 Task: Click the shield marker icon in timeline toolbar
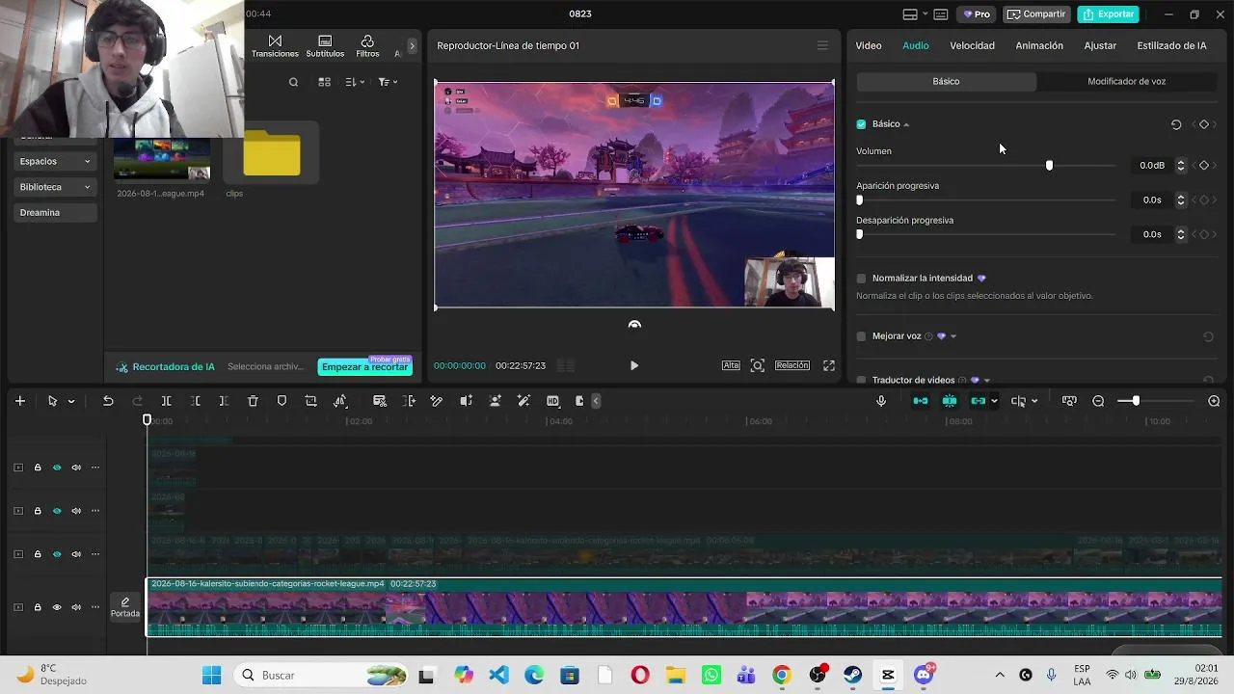coord(282,401)
